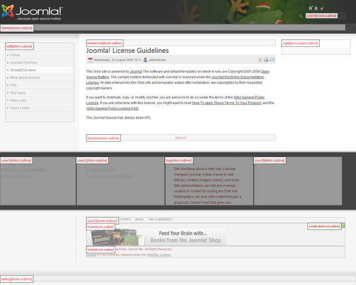Open Web Links menu item
The width and height of the screenshot is (356, 285).
pos(18,100)
